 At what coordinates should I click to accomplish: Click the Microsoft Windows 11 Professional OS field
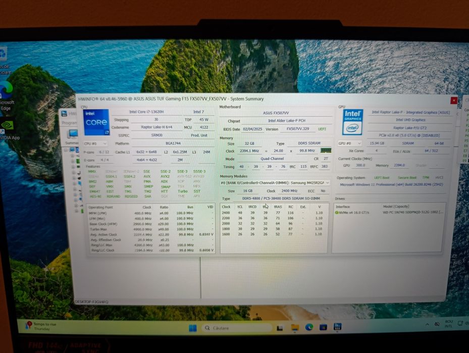(x=391, y=184)
